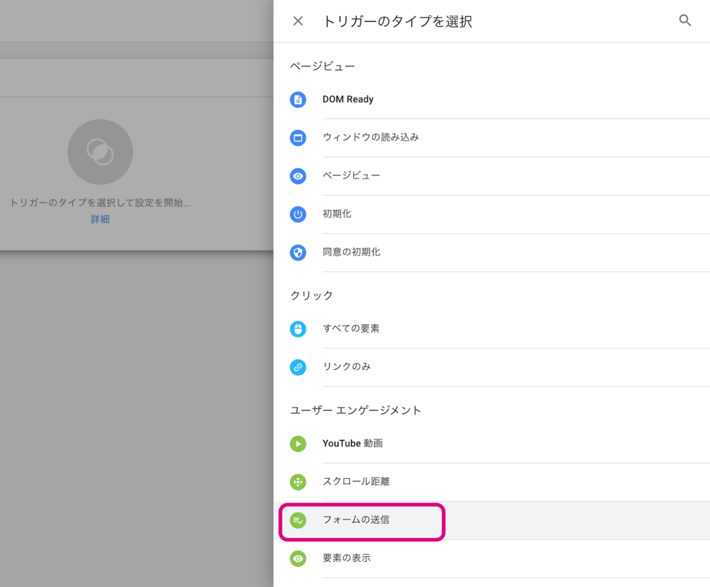Open search in the trigger type panel
710x587 pixels.
[685, 21]
